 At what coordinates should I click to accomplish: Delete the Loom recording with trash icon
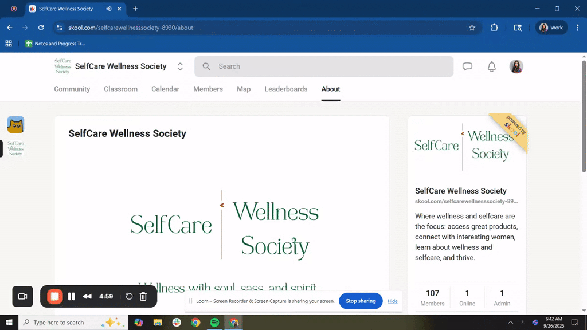[x=143, y=297]
